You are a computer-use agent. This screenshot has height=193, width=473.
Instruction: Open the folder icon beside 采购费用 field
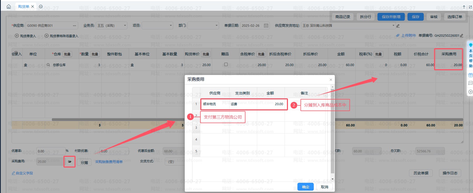(69, 162)
